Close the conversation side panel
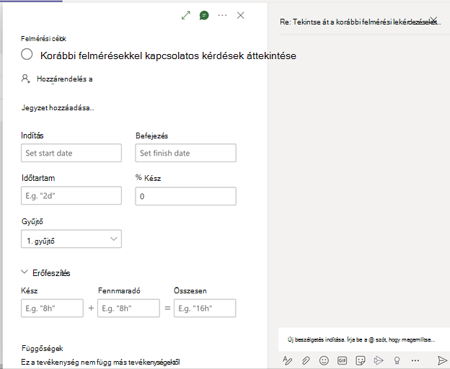Viewport: 450px width, 369px height. pos(433,19)
